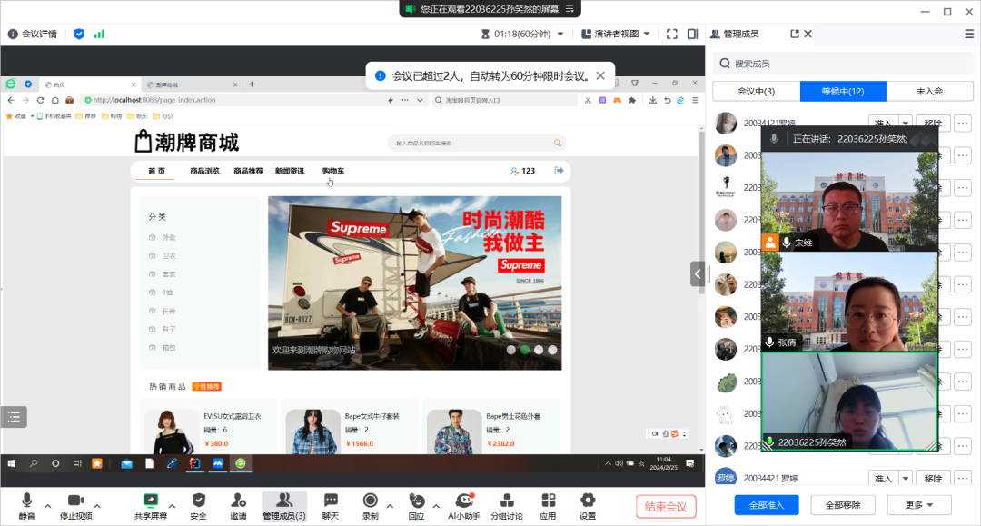Enter fullscreen mode via the top bar icon

672,34
